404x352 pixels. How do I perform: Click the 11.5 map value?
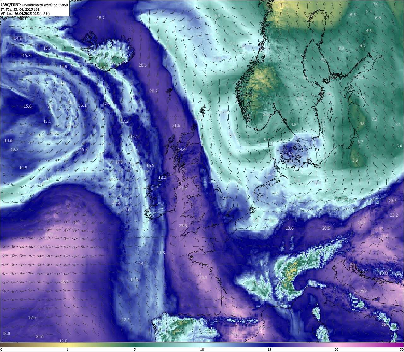coord(161,253)
